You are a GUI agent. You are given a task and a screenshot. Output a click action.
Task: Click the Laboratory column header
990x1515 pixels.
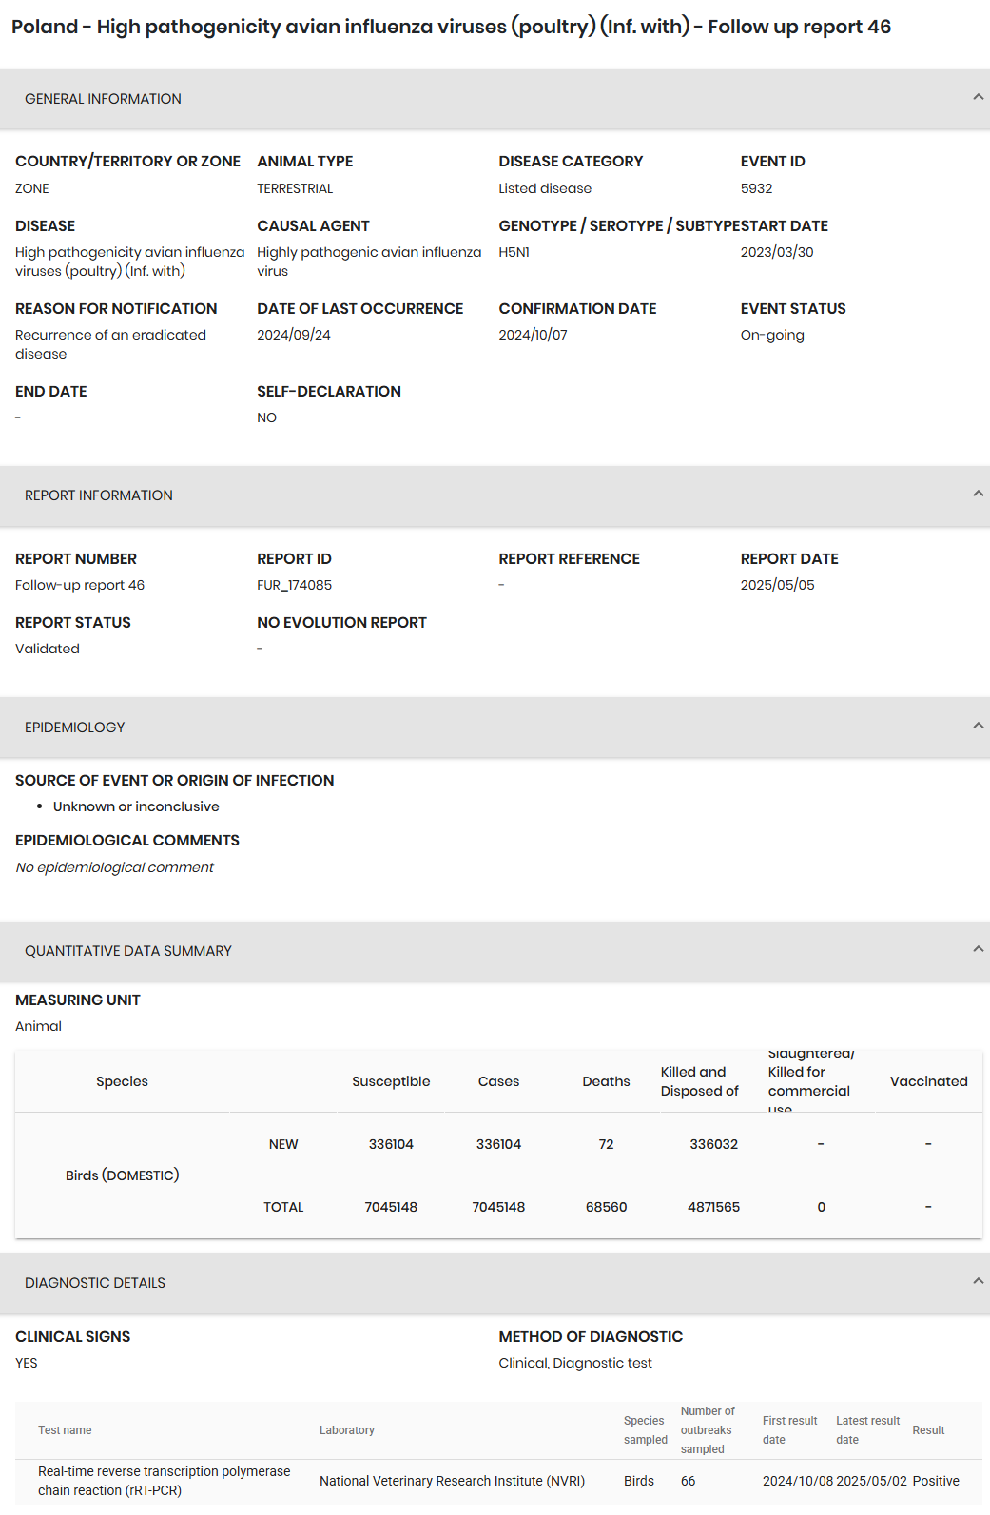(x=347, y=1430)
